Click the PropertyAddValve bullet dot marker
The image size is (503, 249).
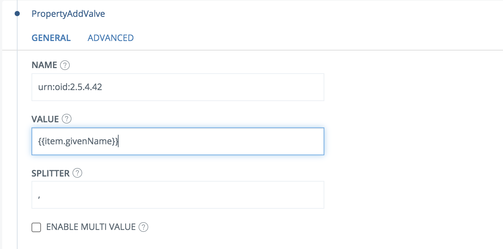click(x=17, y=14)
